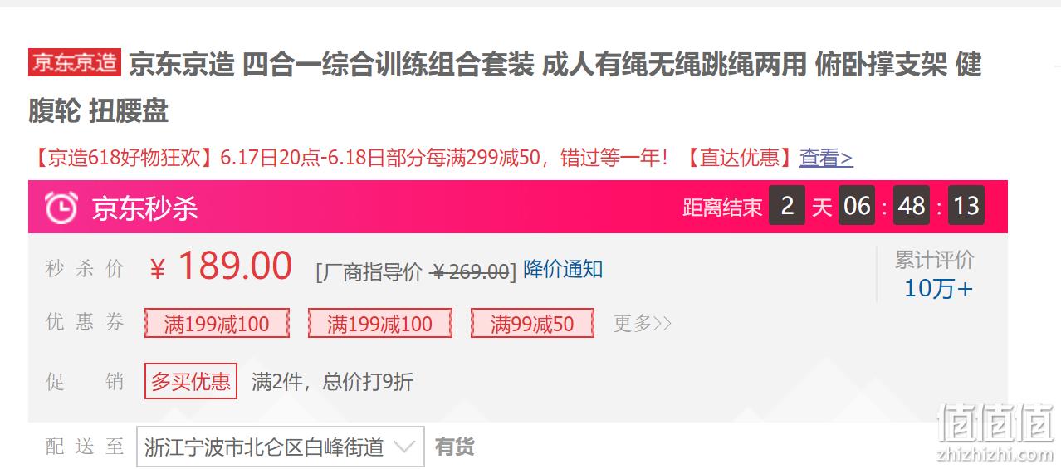Click the 京东京造 red brand badge

75,62
